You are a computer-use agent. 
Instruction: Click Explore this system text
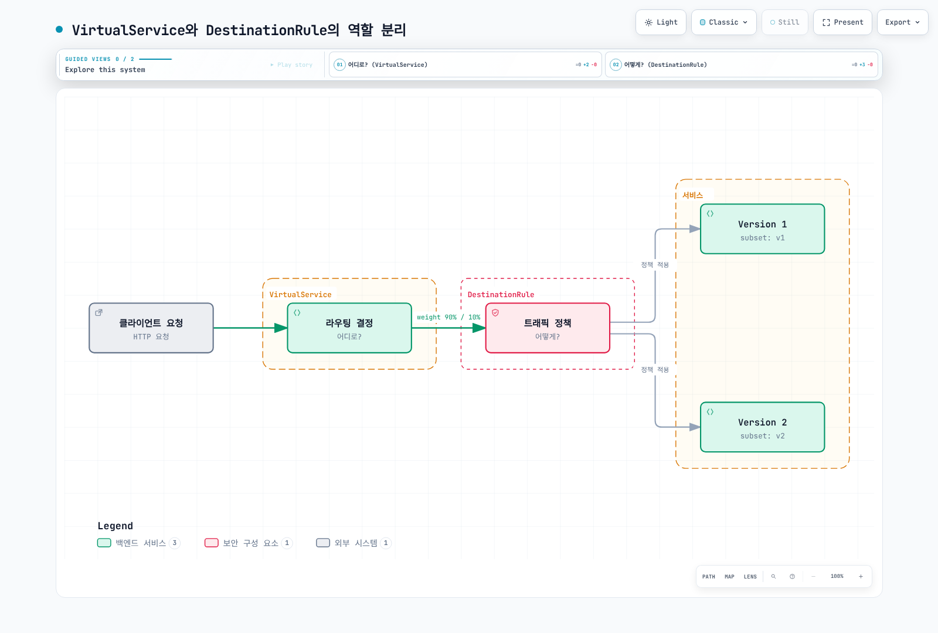(105, 70)
